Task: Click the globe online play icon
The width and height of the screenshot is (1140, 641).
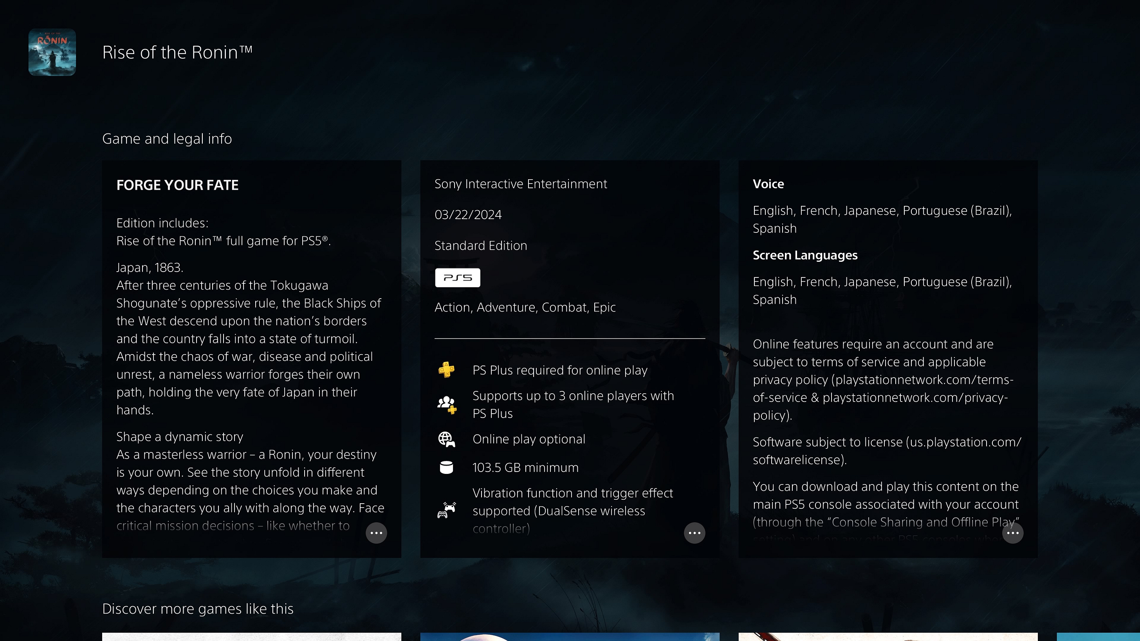Action: (x=446, y=439)
